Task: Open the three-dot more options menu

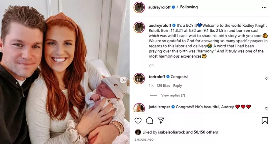Action: [264, 7]
